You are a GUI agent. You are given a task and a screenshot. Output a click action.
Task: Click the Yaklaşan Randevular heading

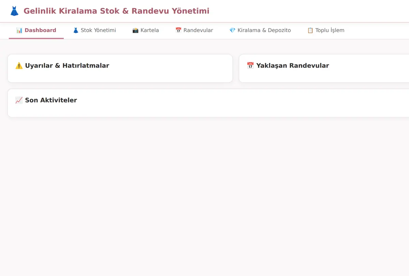click(x=288, y=66)
